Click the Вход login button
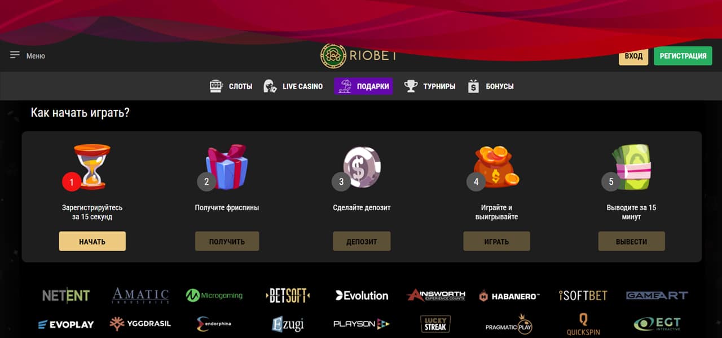The image size is (722, 338). click(x=633, y=56)
